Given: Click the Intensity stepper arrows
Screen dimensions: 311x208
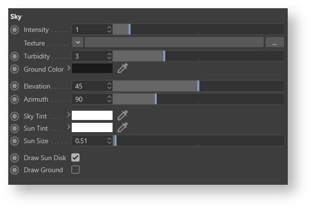Looking at the screenshot, I should click(109, 30).
